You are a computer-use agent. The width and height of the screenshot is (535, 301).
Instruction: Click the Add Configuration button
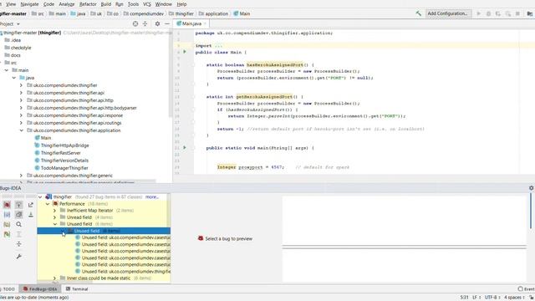(x=448, y=13)
